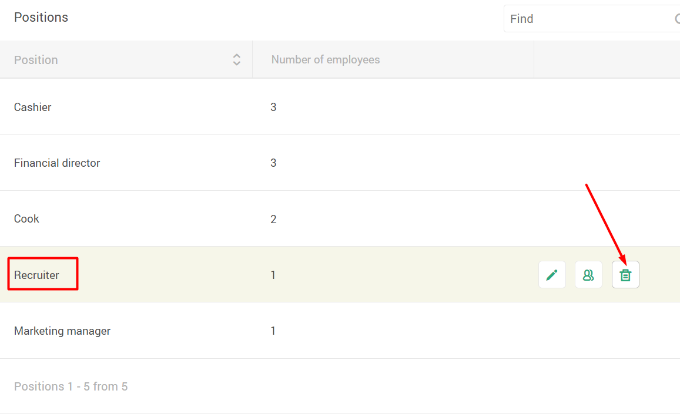This screenshot has height=414, width=680.
Task: Click Cashier's employee count of 3
Action: [x=273, y=107]
